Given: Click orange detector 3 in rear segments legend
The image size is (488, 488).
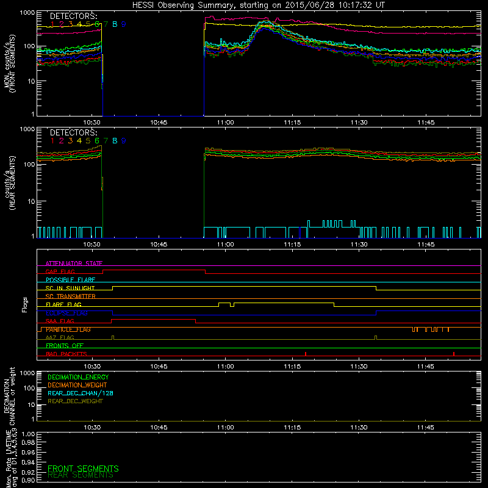Looking at the screenshot, I should [x=70, y=141].
